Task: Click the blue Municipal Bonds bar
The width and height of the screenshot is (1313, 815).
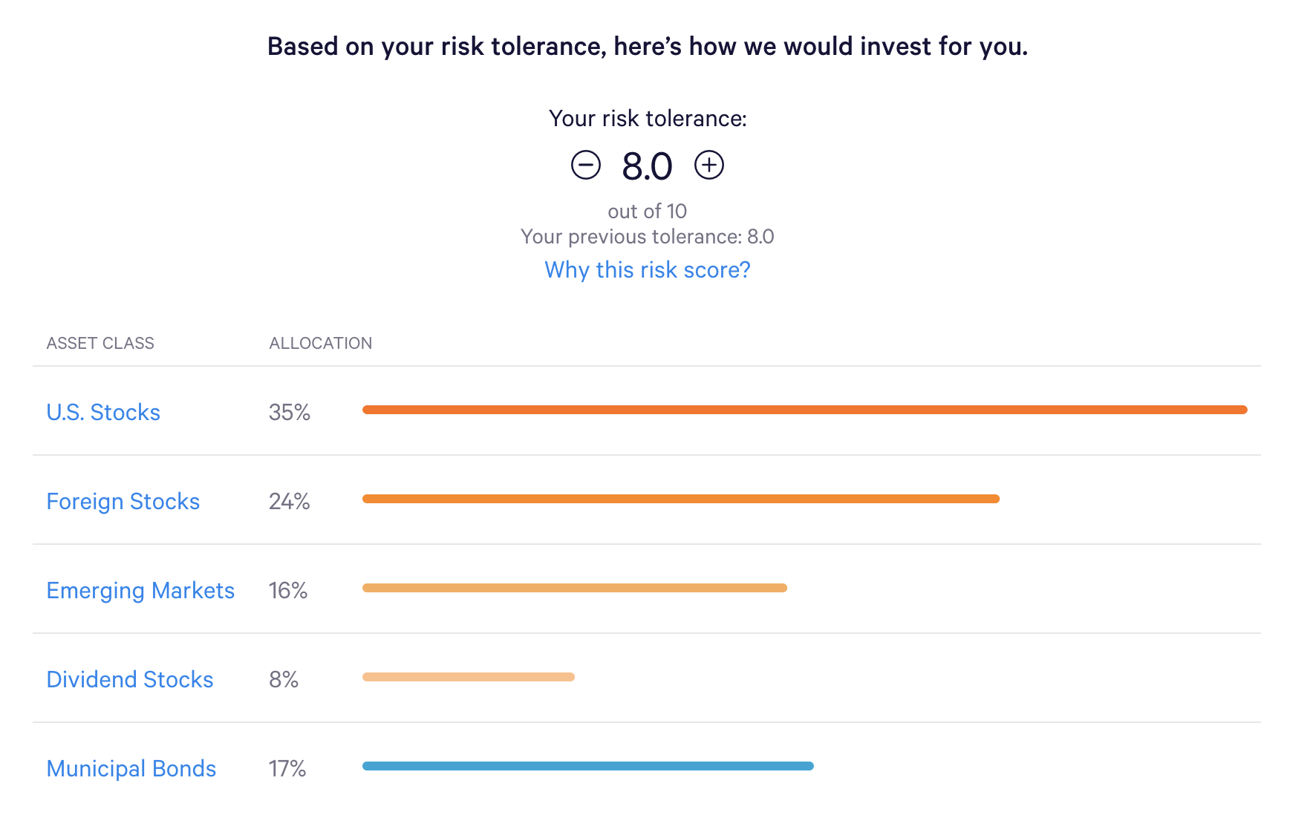Action: [587, 766]
